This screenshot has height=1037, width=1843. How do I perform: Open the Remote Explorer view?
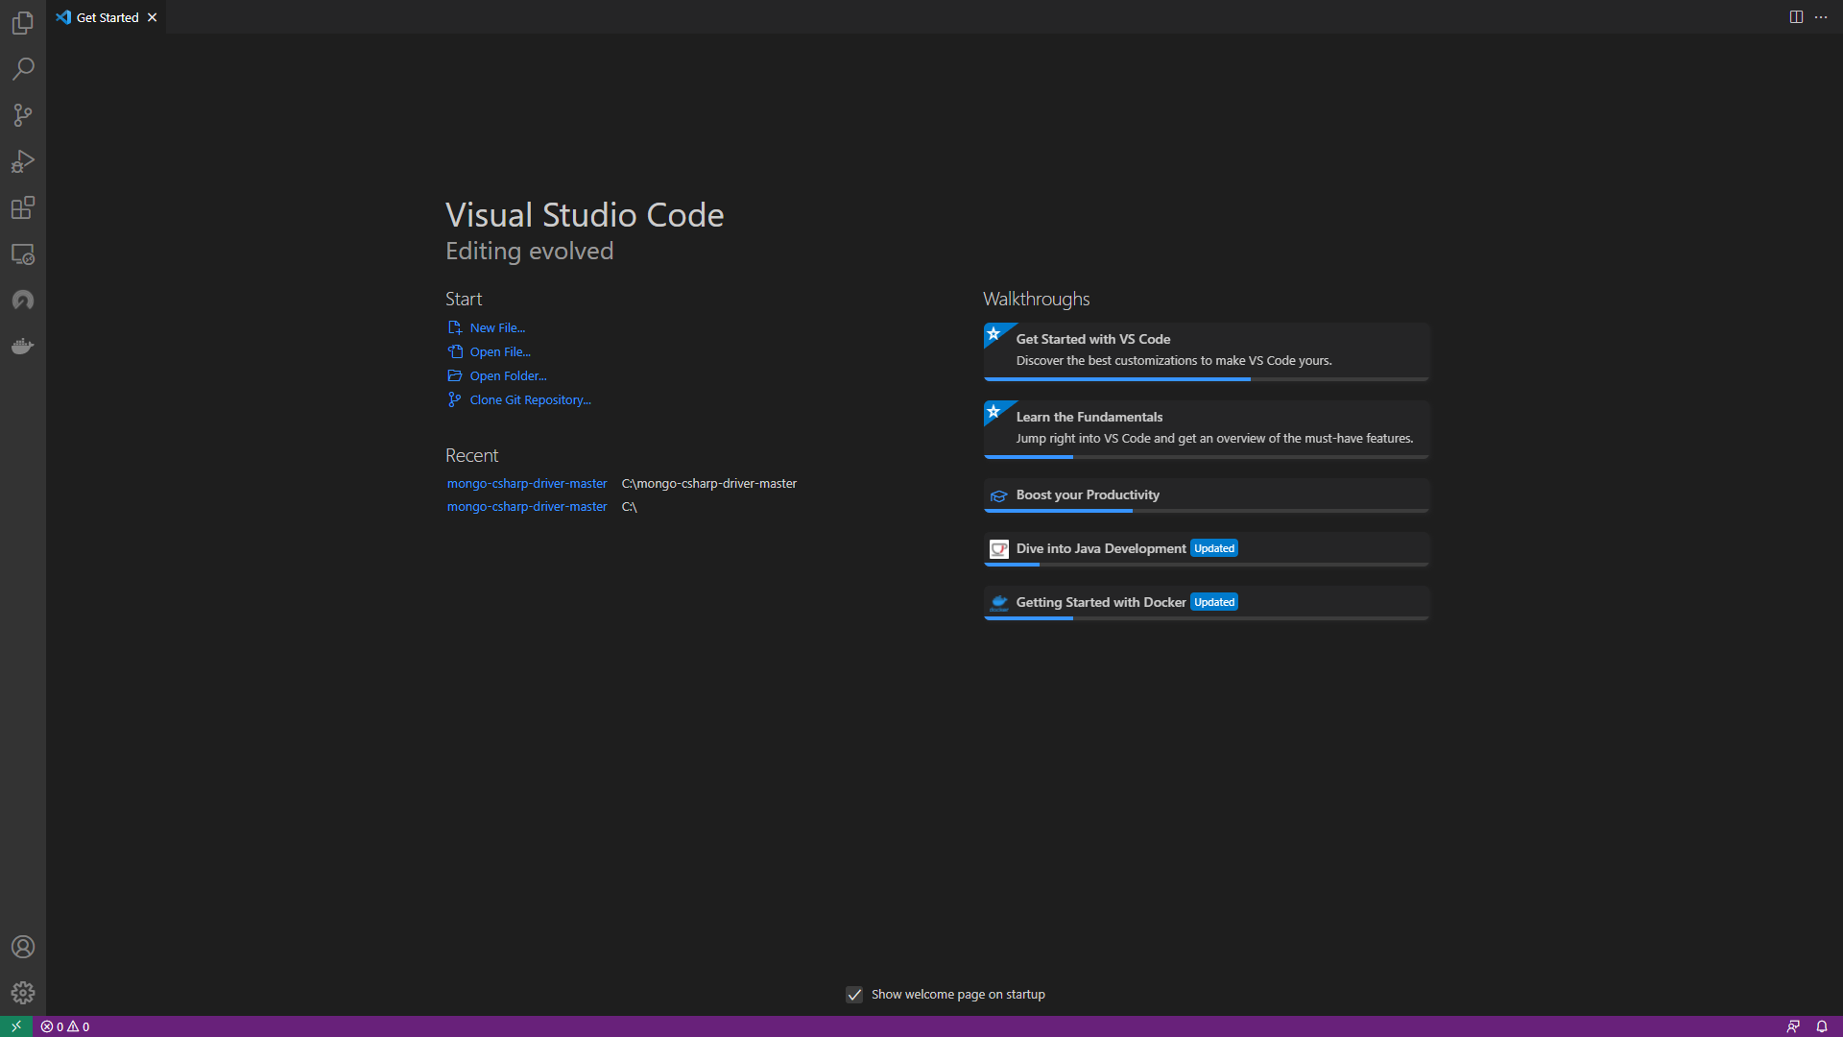[23, 254]
